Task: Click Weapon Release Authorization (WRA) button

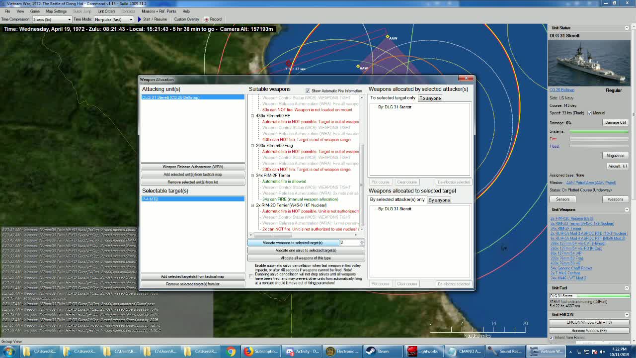Action: 193,167
